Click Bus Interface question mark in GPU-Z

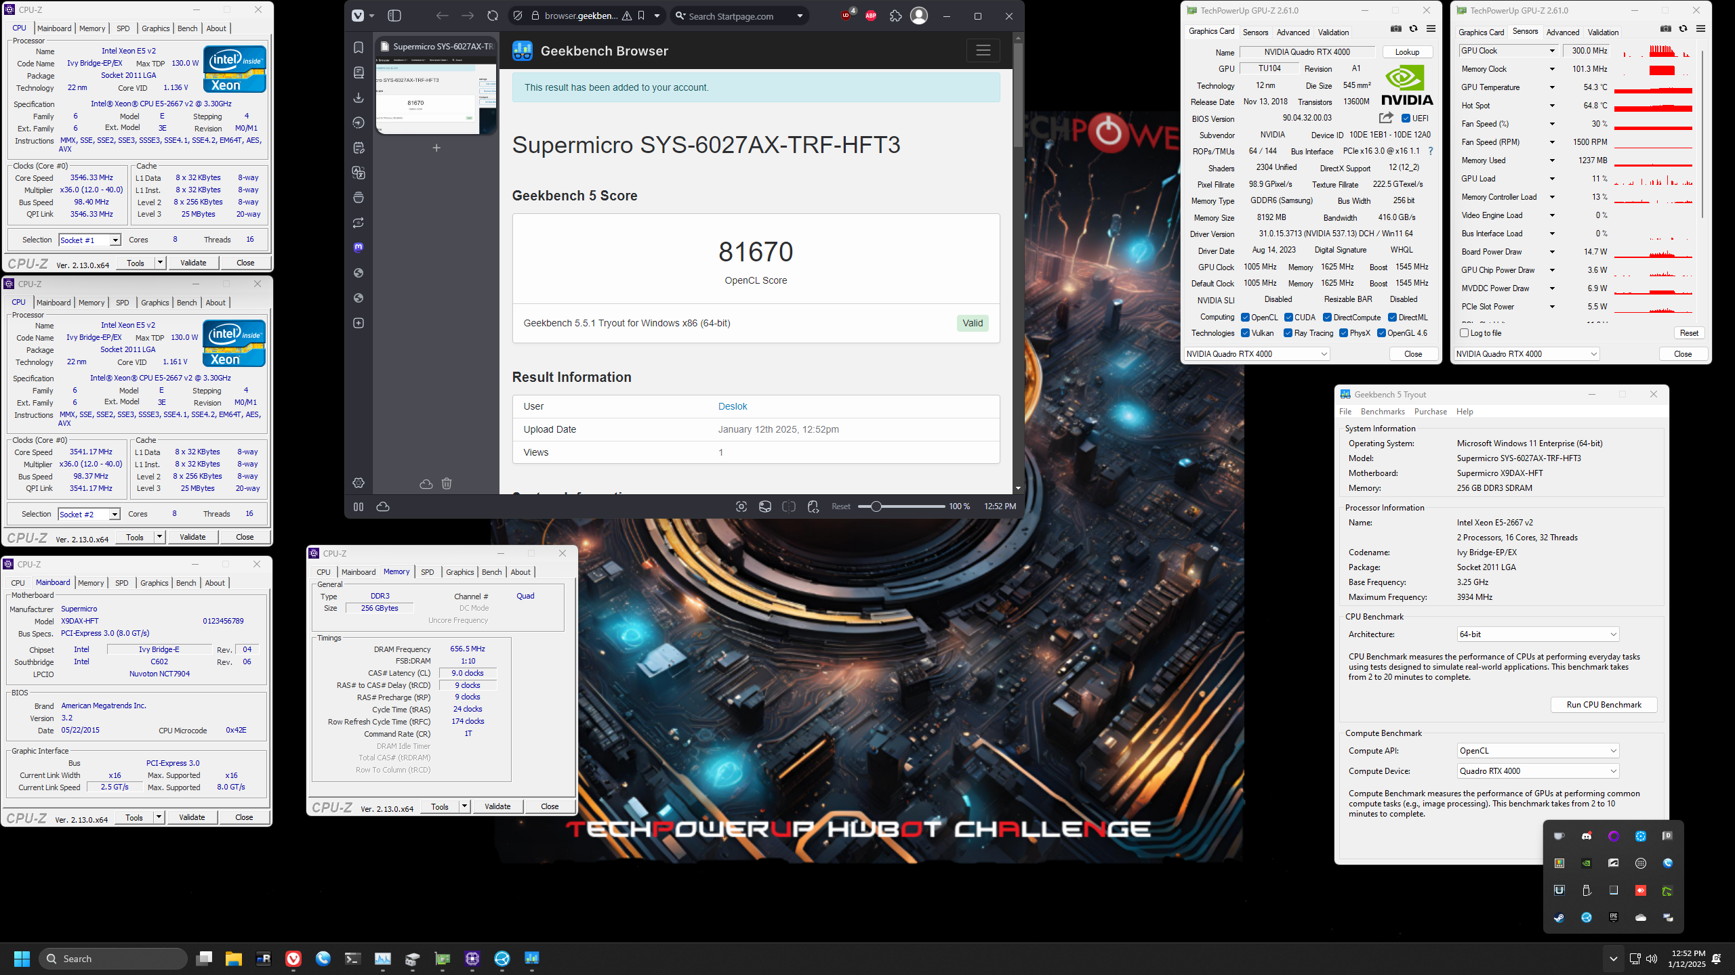[1431, 151]
